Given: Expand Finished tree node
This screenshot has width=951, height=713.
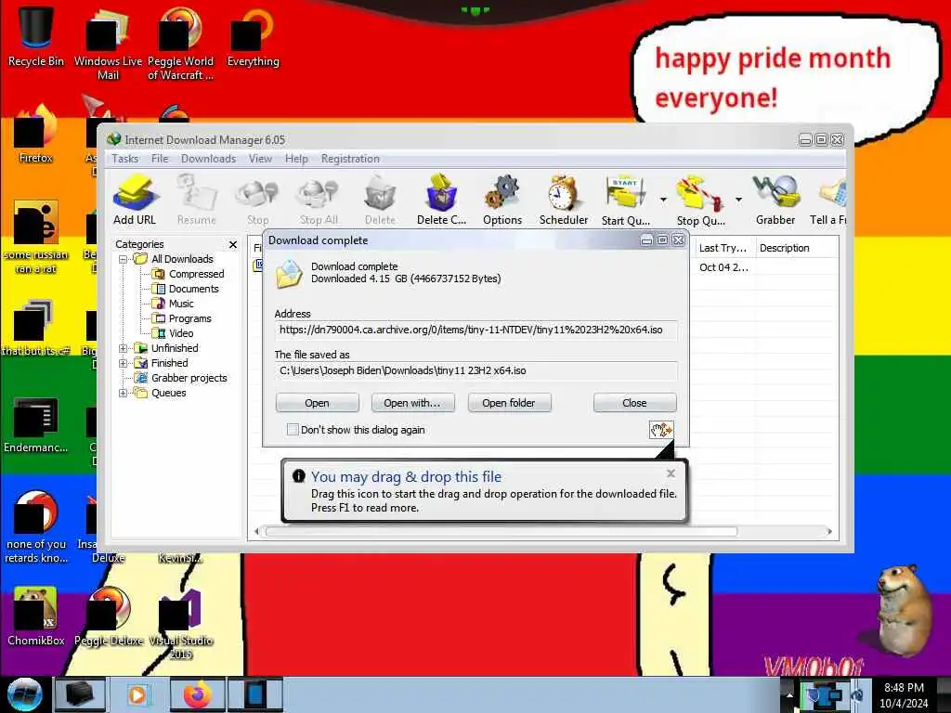Looking at the screenshot, I should (x=124, y=363).
